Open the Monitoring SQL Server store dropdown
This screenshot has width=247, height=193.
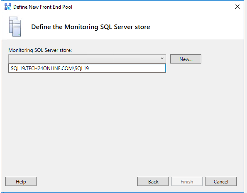(87, 59)
